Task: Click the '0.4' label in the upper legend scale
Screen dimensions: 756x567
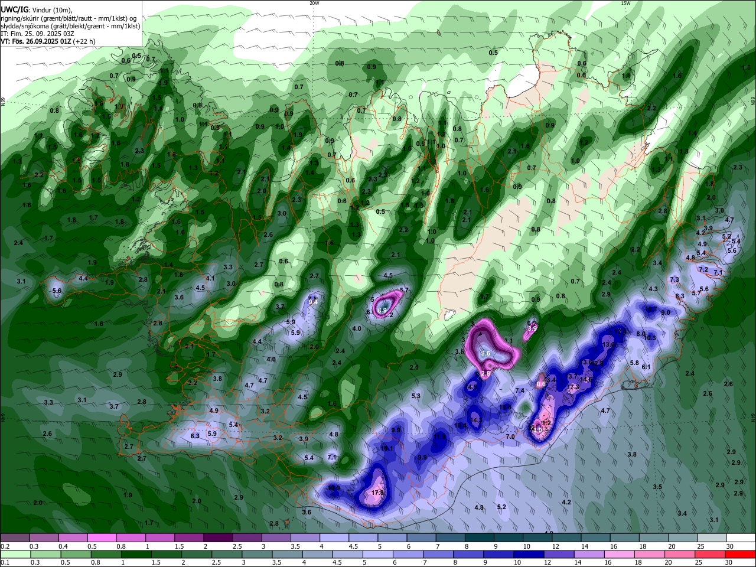Action: pos(63,546)
